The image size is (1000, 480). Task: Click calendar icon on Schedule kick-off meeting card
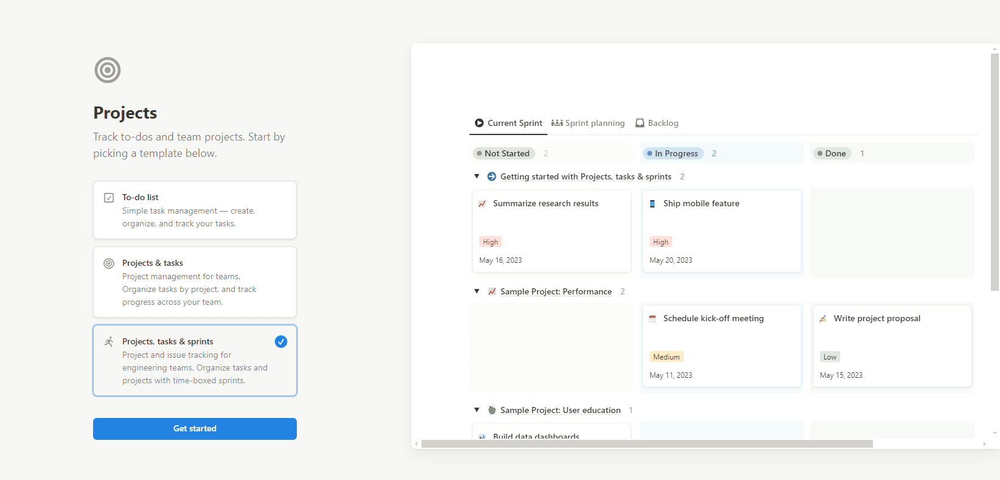653,319
